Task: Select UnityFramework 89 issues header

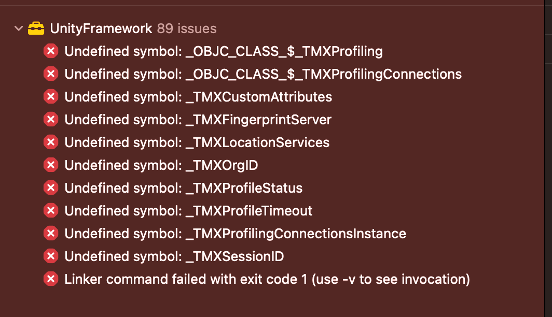Action: pos(133,28)
